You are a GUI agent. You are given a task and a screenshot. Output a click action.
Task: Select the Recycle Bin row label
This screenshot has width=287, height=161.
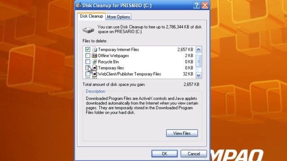(x=109, y=62)
